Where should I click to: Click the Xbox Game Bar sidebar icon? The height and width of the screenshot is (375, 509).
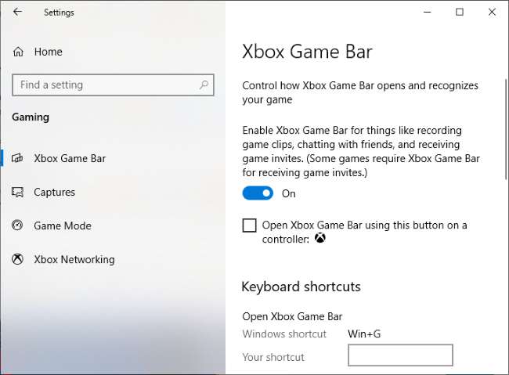[17, 158]
